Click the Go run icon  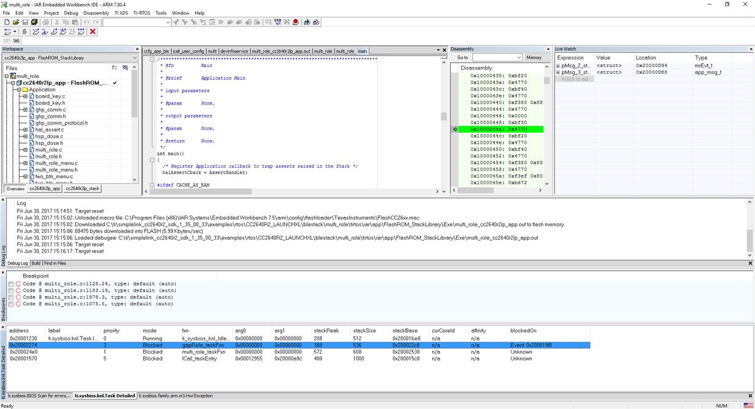[81, 31]
